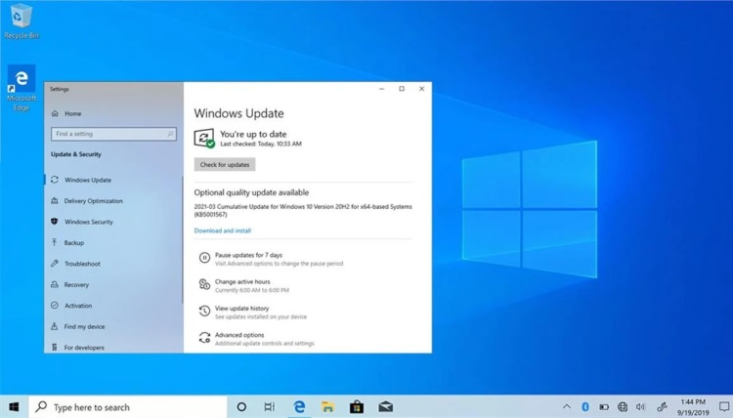This screenshot has height=418, width=733.
Task: Select Windows Update in the sidebar
Action: 87,180
